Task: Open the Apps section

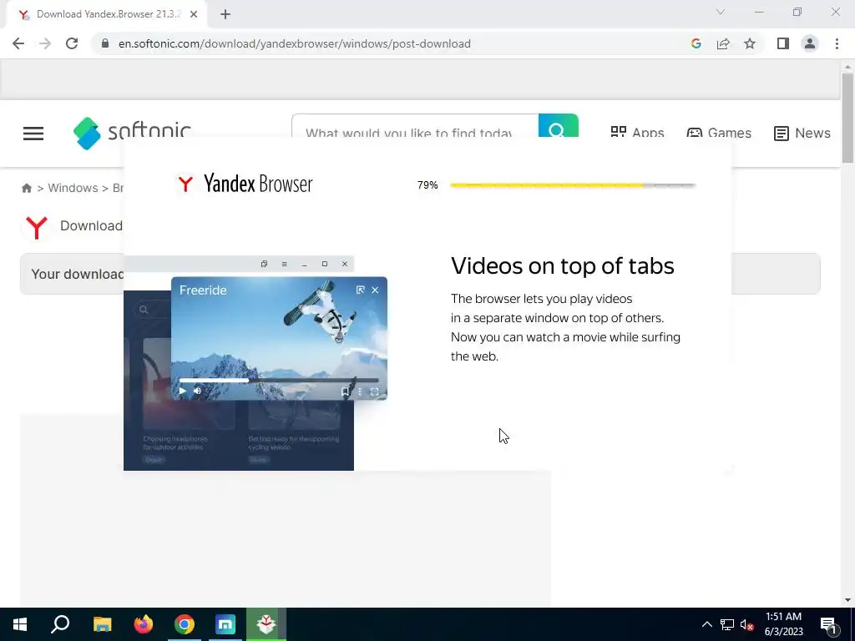Action: point(637,133)
